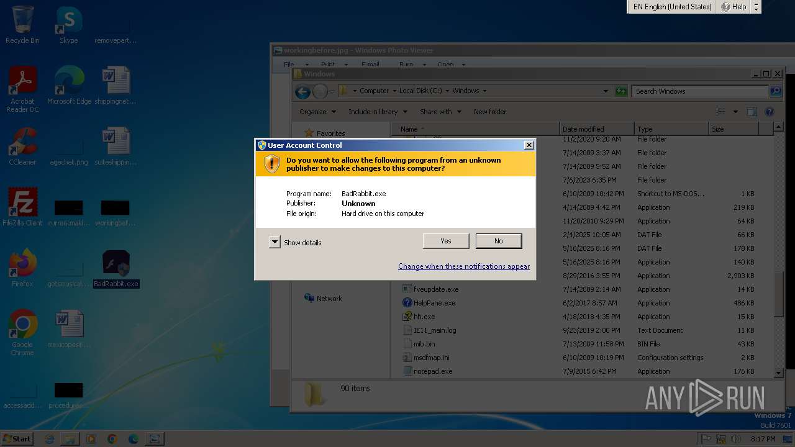Select the mexicoposit document icon
The height and width of the screenshot is (447, 795).
click(69, 329)
